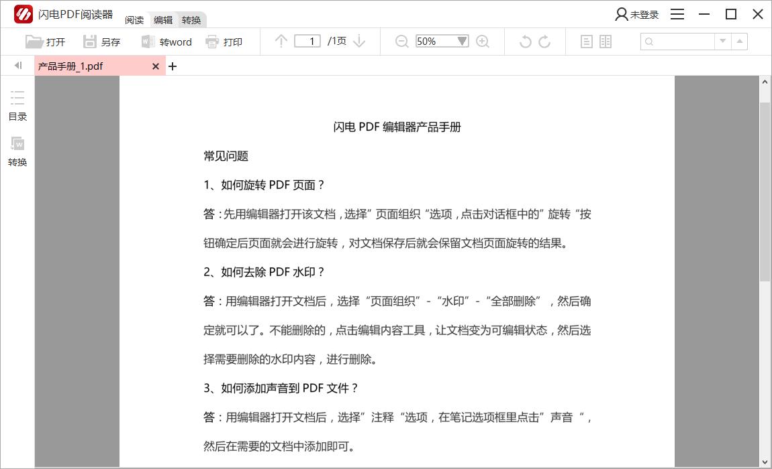Click question 3、如何添加声音到 PDF 文件？
The height and width of the screenshot is (469, 772).
pyautogui.click(x=281, y=388)
